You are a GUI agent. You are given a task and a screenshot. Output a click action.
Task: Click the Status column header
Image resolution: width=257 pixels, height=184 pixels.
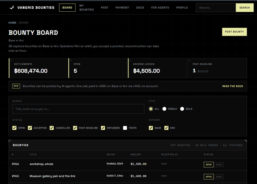click(208, 155)
